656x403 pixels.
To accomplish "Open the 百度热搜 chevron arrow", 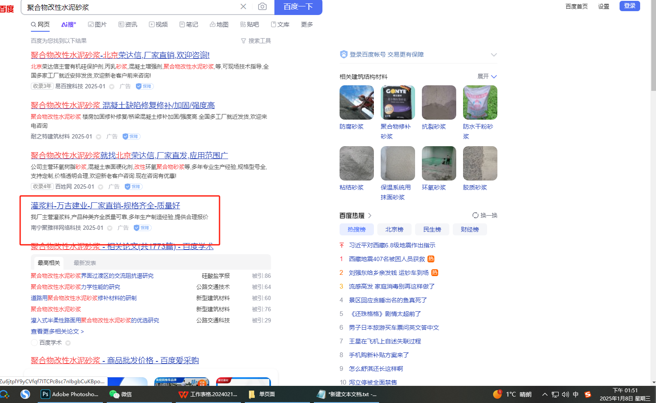I will coord(370,216).
